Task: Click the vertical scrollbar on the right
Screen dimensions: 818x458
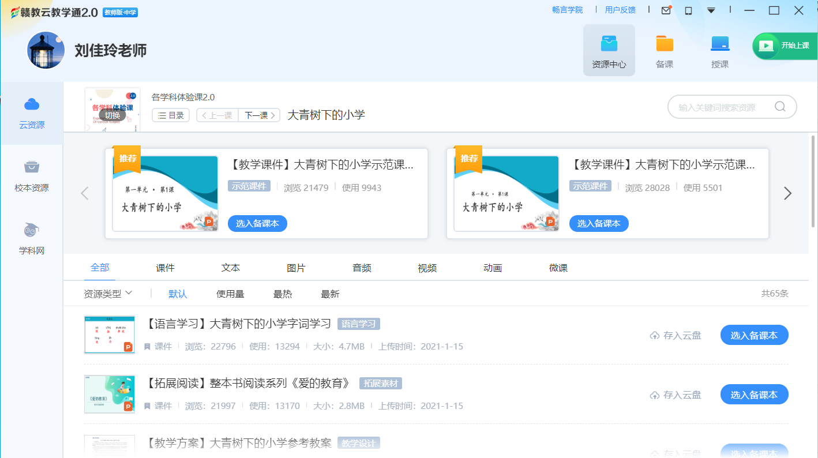Action: [x=813, y=182]
